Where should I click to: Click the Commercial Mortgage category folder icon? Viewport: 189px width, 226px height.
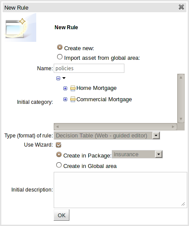pyautogui.click(x=73, y=99)
